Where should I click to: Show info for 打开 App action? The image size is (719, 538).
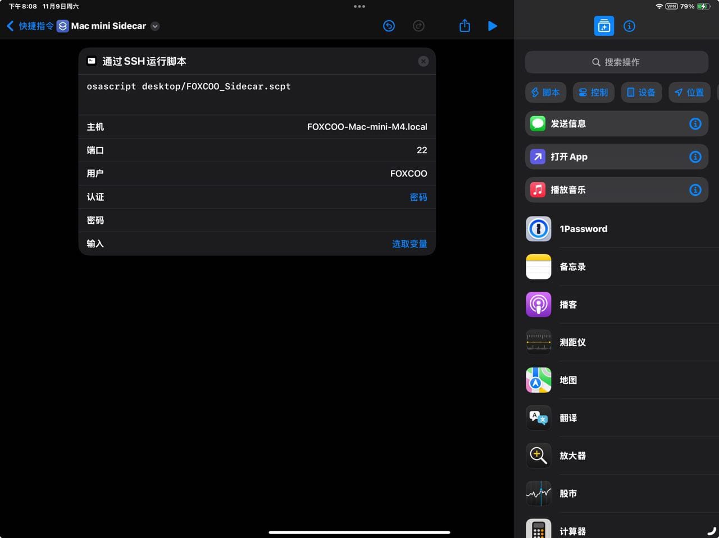coord(695,157)
